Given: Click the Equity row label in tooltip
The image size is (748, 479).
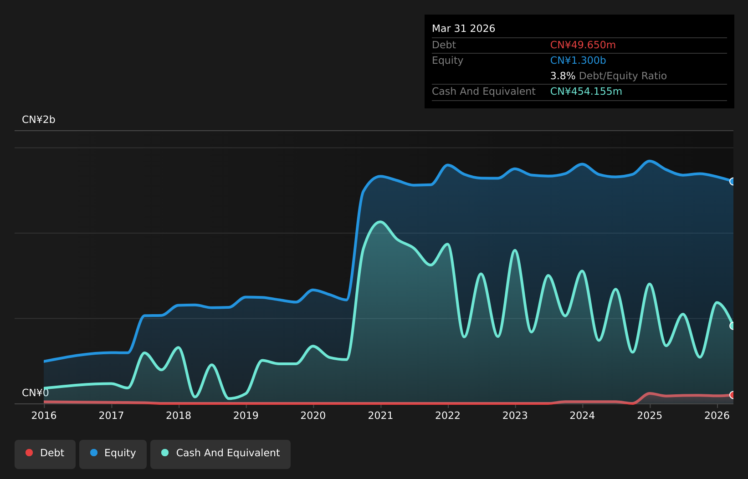Looking at the screenshot, I should [x=447, y=61].
